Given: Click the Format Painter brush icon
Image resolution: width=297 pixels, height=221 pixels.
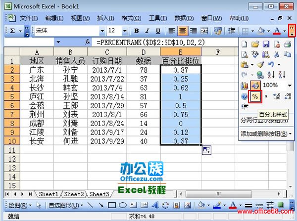Looking at the screenshot, I should tap(261, 65).
